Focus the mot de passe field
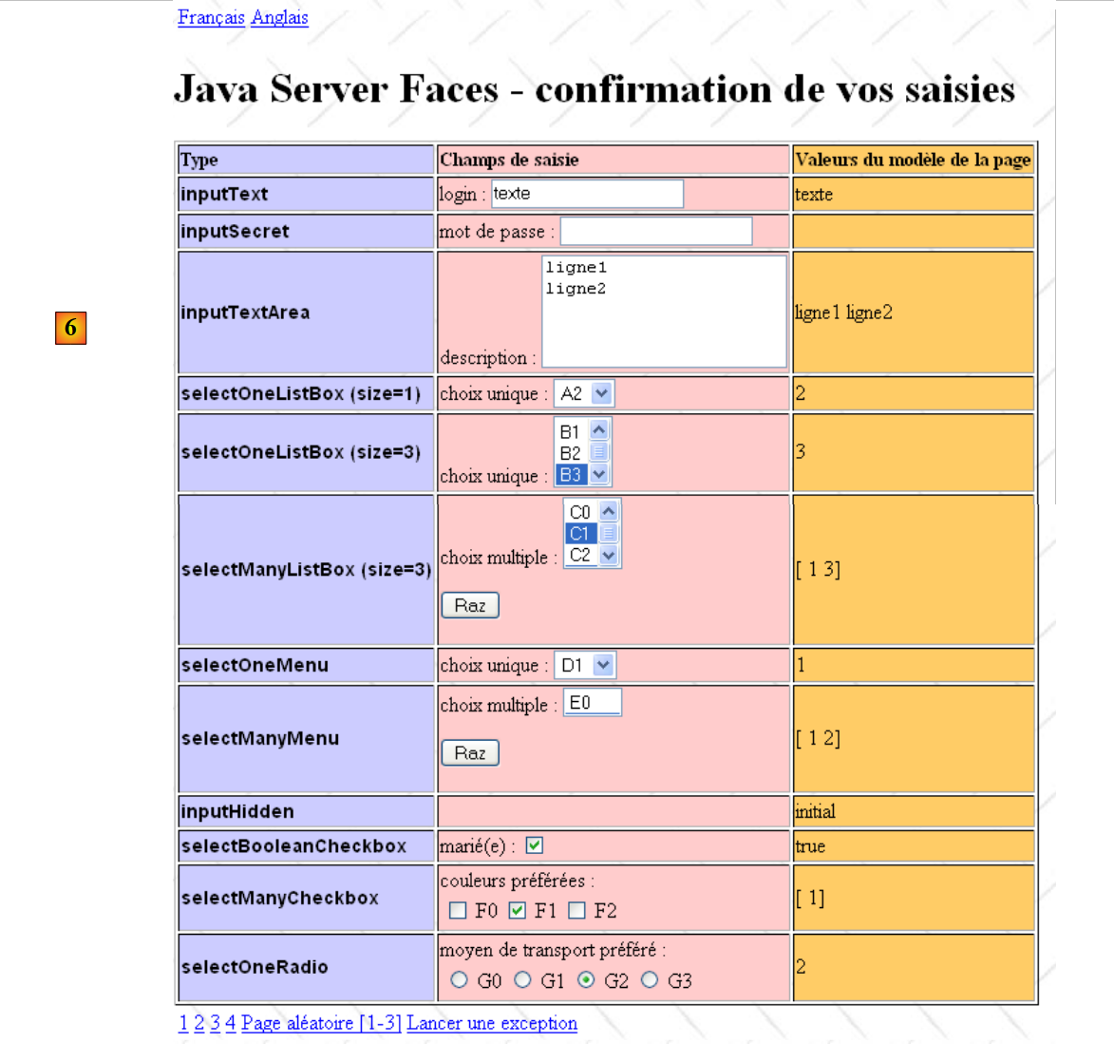This screenshot has height=1062, width=1114. [655, 231]
